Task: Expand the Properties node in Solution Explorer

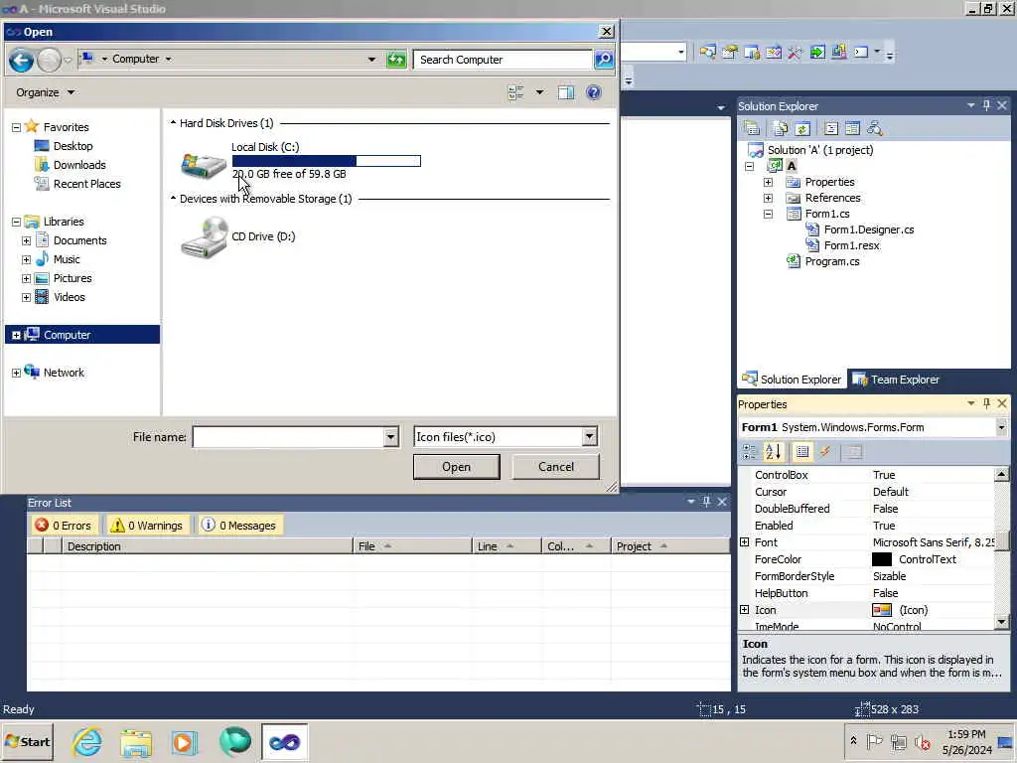Action: click(x=768, y=183)
